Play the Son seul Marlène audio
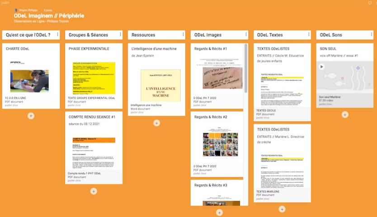Image resolution: width=377 pixels, height=217 pixels. (322, 67)
